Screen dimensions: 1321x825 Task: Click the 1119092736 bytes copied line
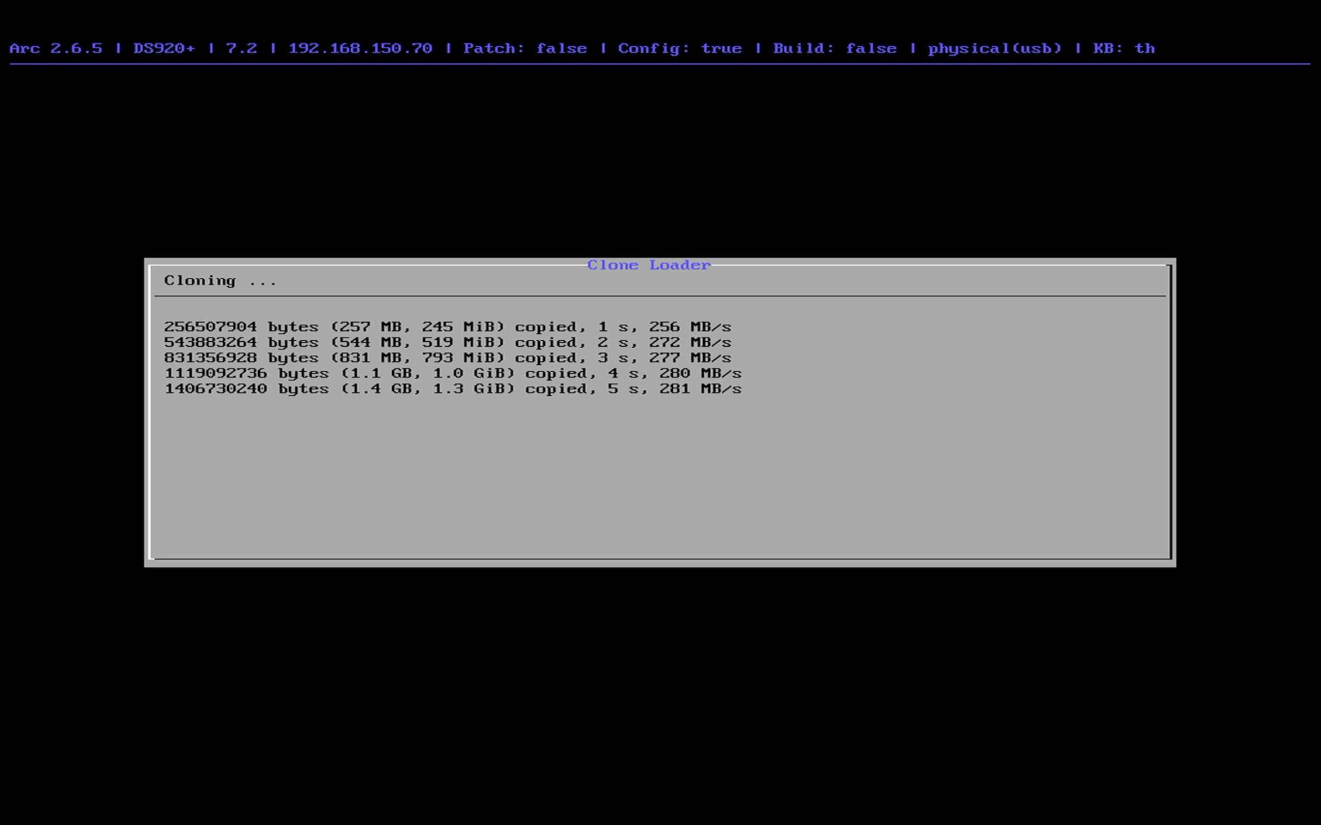(x=453, y=374)
